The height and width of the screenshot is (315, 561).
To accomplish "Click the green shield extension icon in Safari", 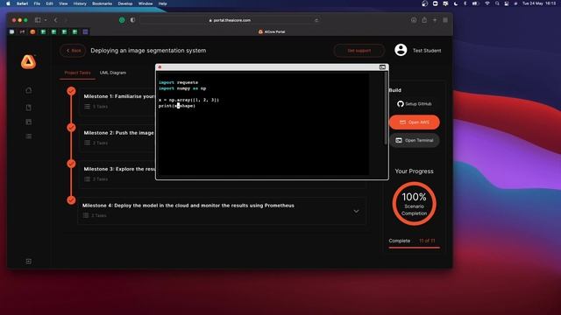I will click(122, 20).
